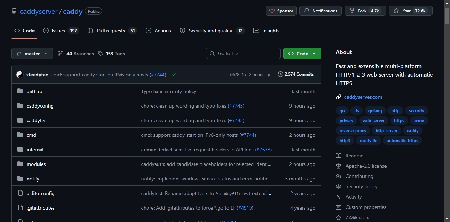Open #7578 pull request link
Image resolution: width=450 pixels, height=222 pixels.
(x=263, y=150)
